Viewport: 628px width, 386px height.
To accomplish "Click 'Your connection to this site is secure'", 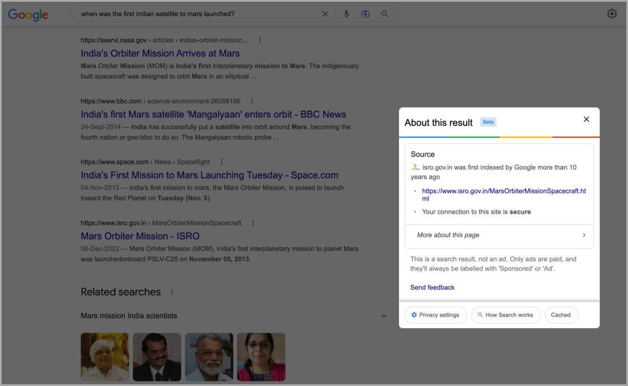I will click(476, 212).
